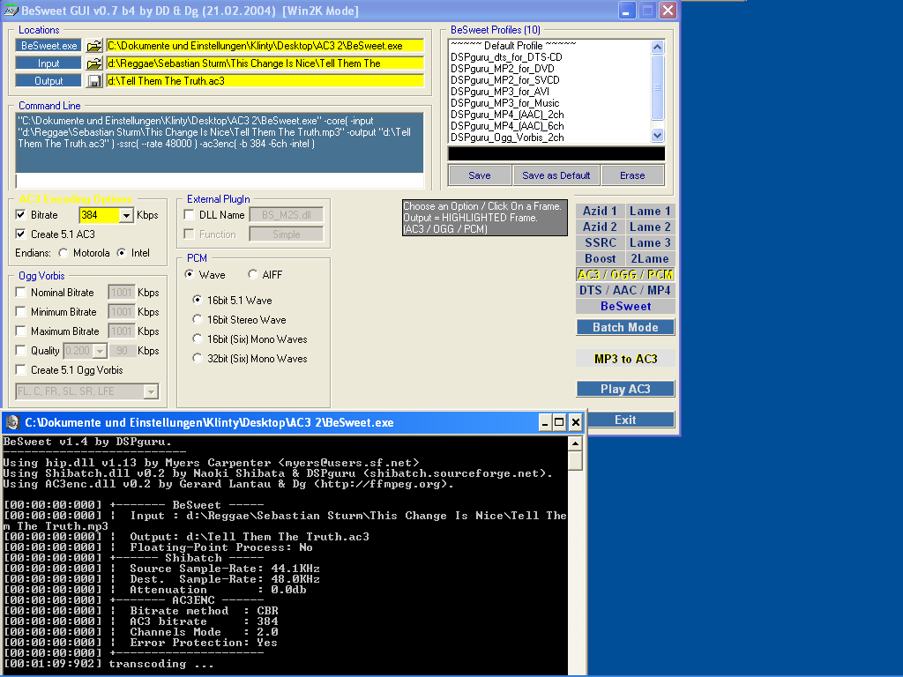903x677 pixels.
Task: Open the Lame 3 tab
Action: pos(650,243)
